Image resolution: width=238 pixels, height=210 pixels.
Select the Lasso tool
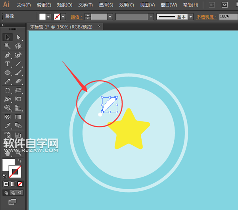pyautogui.click(x=18, y=46)
